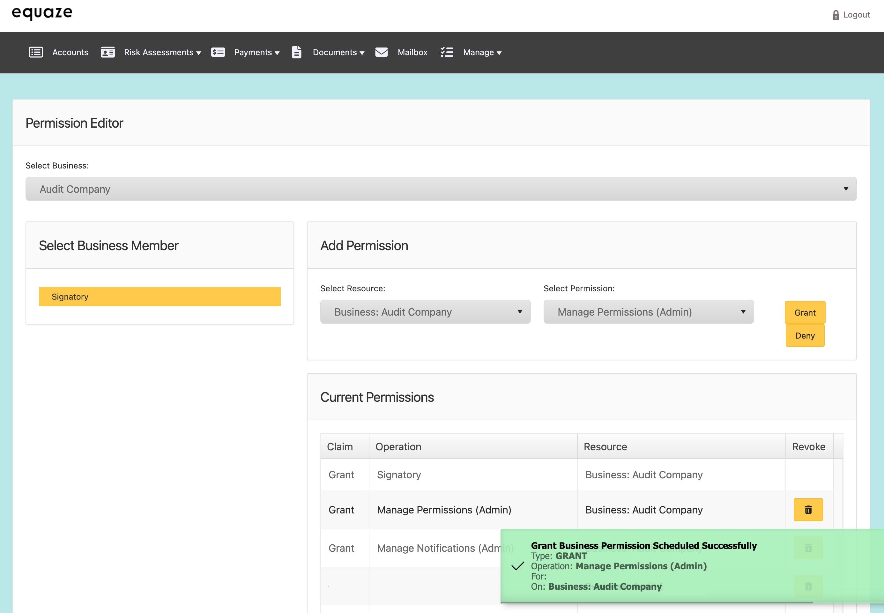The image size is (884, 613).
Task: Revoke Manage Permissions (Admin) with trash icon
Action: pos(808,510)
